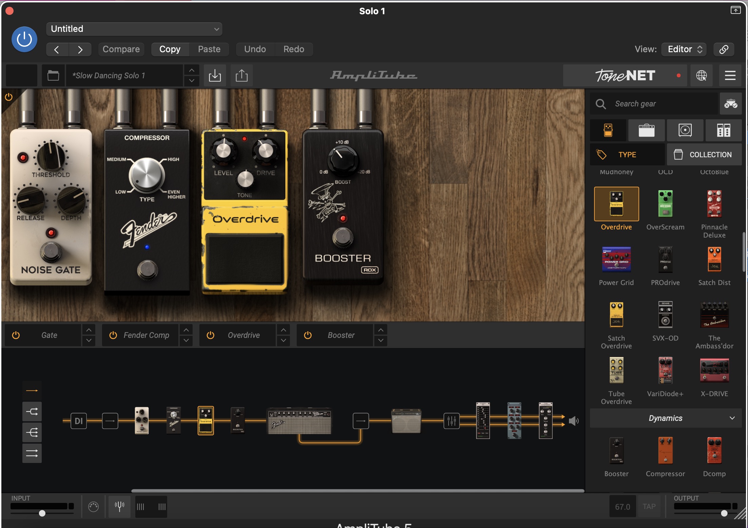Select the Power Grid pedal
Viewport: 748px width, 528px height.
[616, 260]
